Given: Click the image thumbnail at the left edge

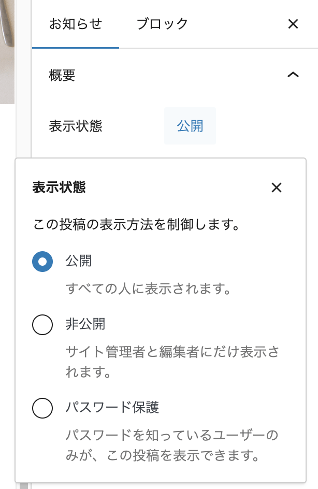Looking at the screenshot, I should click(7, 52).
